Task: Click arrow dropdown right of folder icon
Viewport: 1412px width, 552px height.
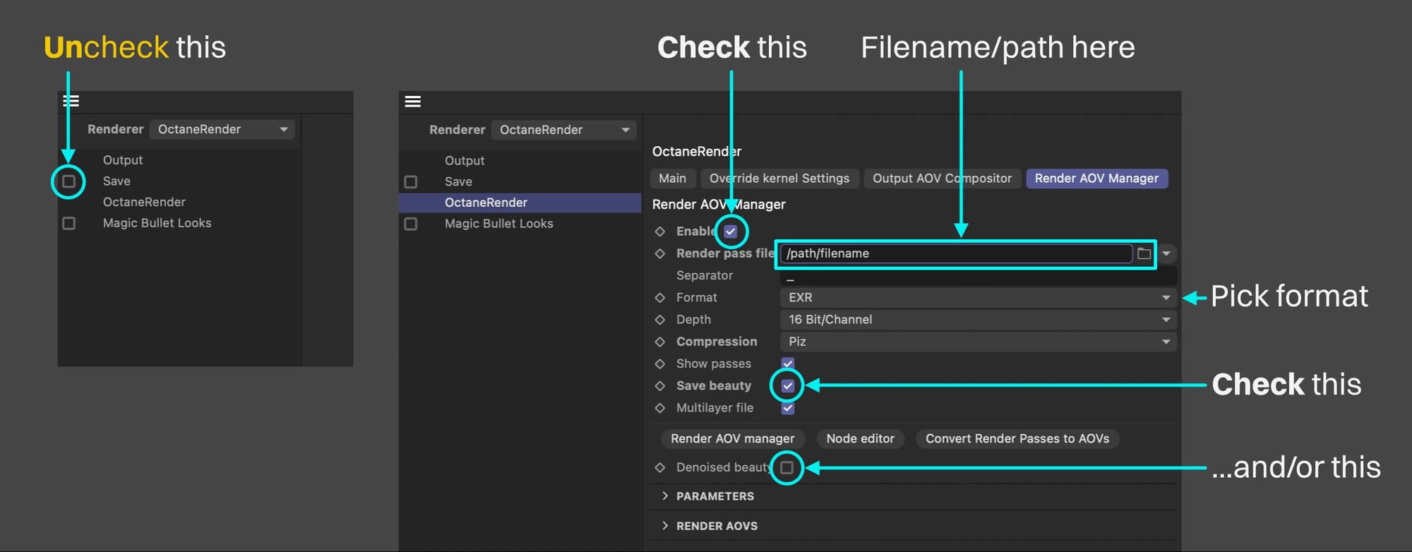Action: pos(1166,253)
